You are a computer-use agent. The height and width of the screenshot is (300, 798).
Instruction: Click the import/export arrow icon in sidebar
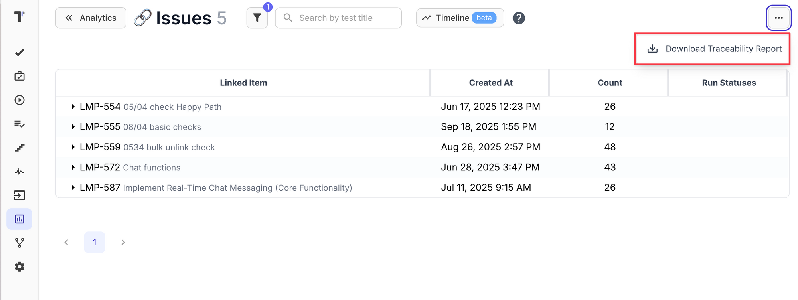coord(19,195)
